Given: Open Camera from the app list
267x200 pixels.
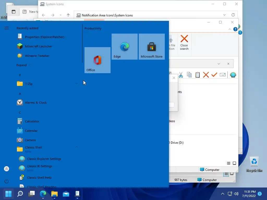Looking at the screenshot, I should (30, 140).
